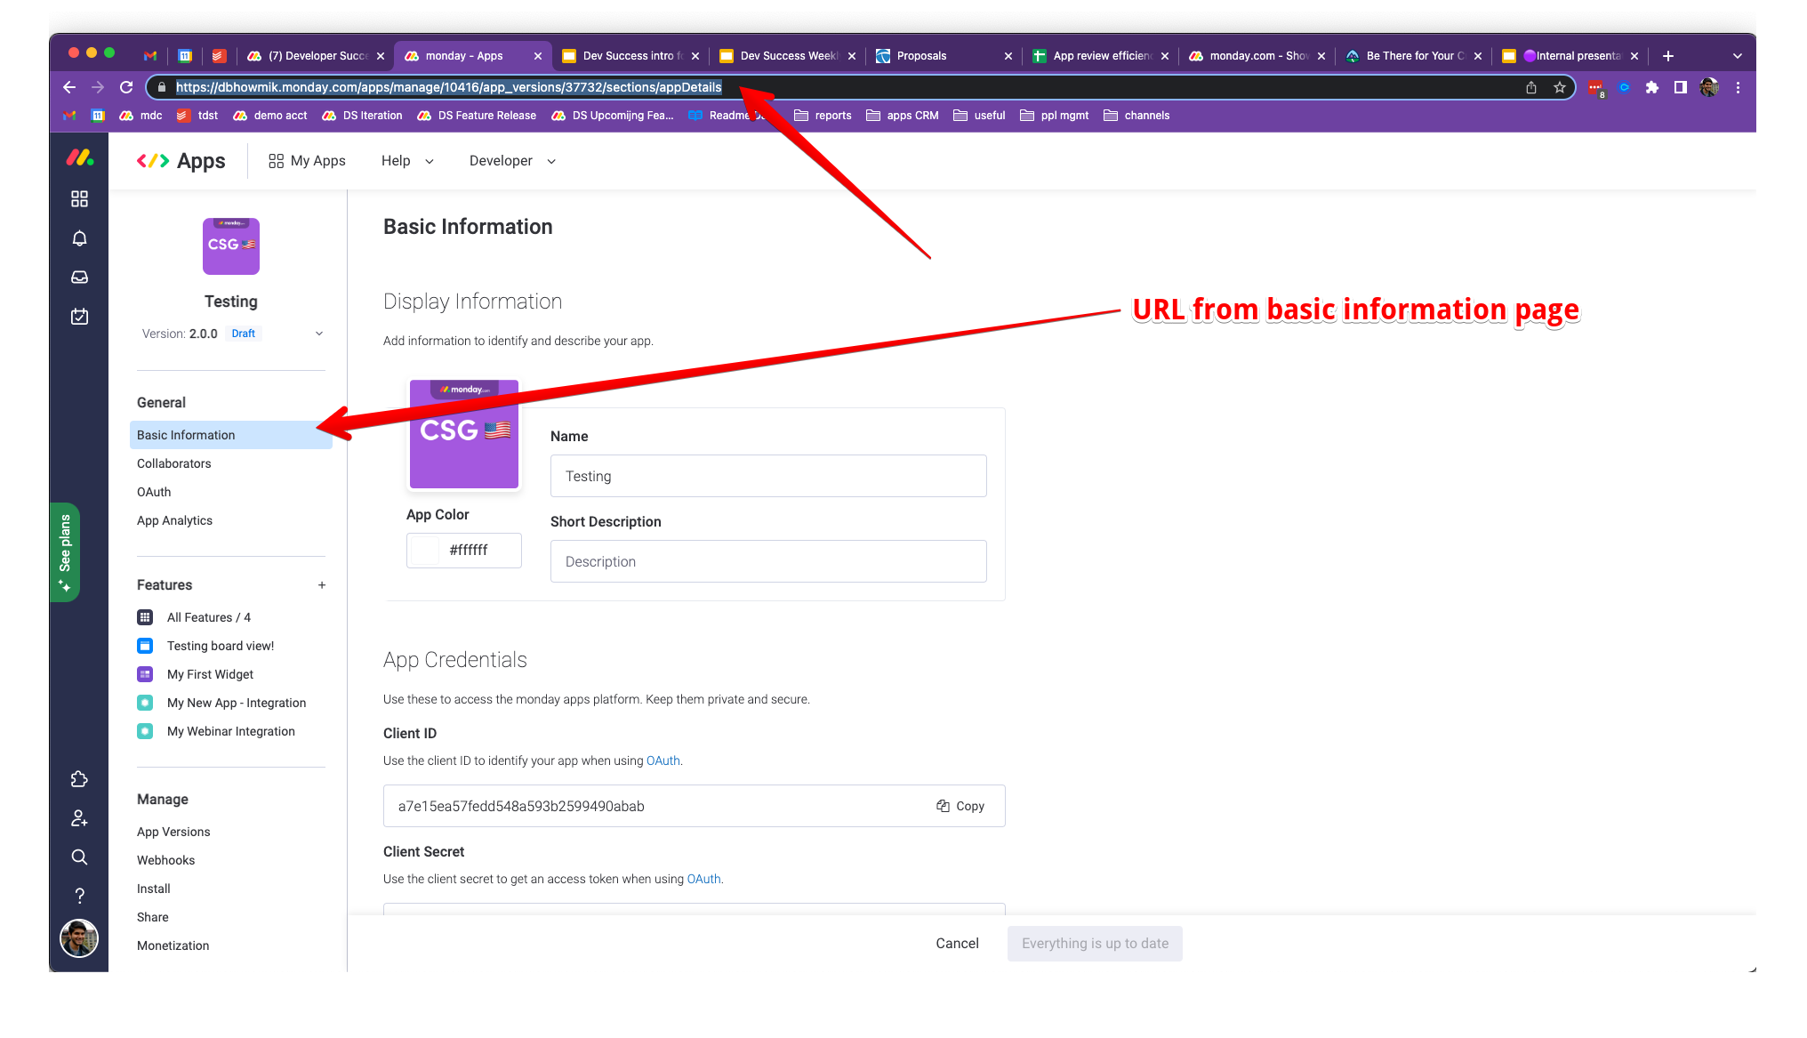Click the Cancel button
The width and height of the screenshot is (1807, 1038).
tap(957, 943)
